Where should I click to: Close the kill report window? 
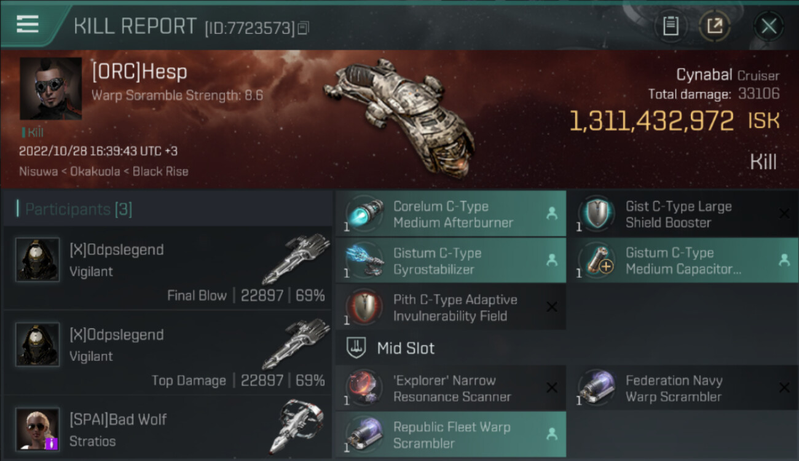click(x=768, y=26)
